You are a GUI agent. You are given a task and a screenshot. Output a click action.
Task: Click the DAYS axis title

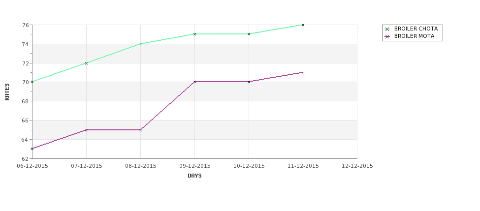pos(194,176)
